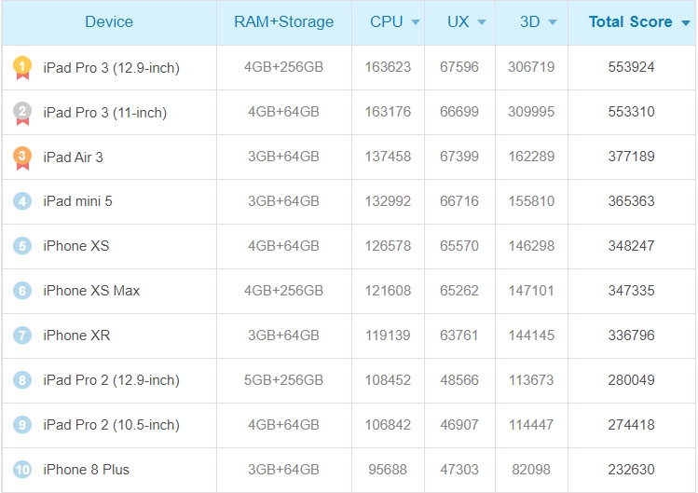
Task: Click the rank 5 badge for iPhone XS
Action: (22, 246)
